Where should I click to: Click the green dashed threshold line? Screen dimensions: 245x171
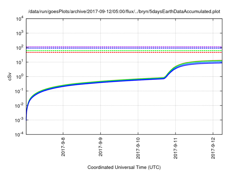pyautogui.click(x=124, y=51)
